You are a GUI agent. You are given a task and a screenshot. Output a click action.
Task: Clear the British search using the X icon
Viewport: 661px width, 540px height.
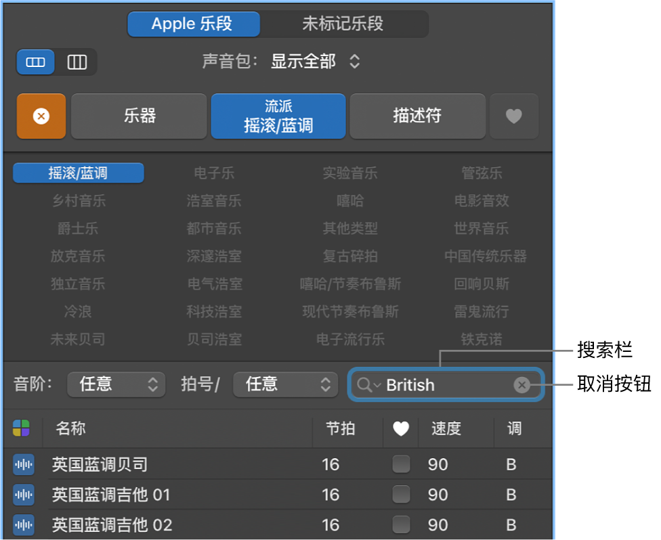point(521,384)
